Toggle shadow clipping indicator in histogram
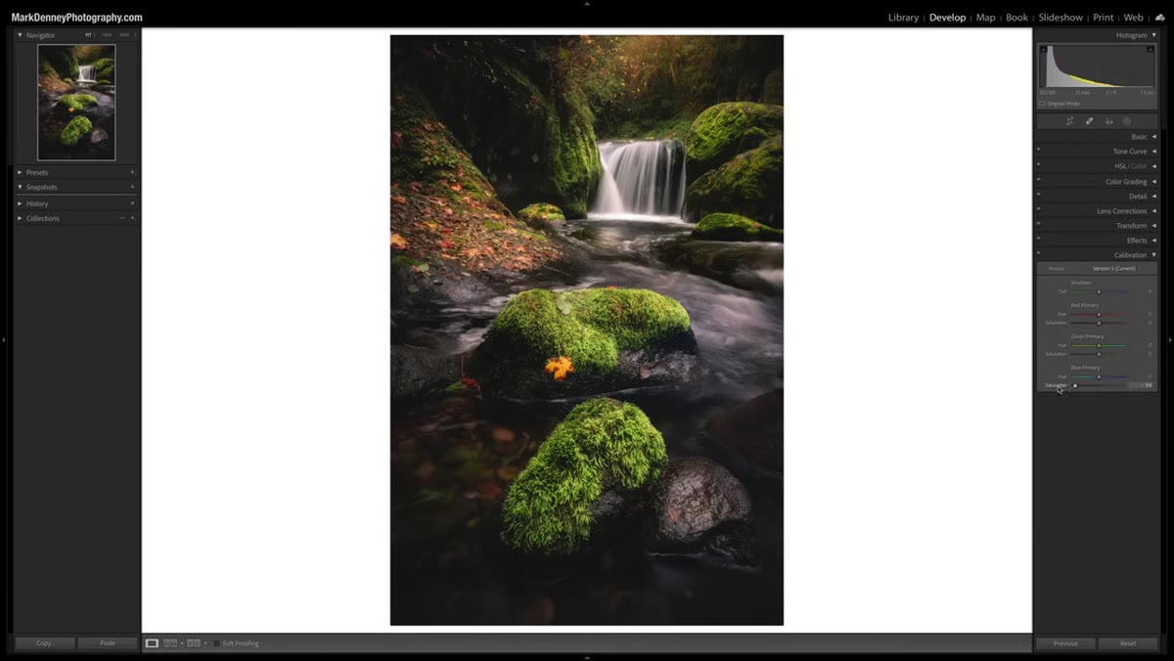 tap(1043, 48)
